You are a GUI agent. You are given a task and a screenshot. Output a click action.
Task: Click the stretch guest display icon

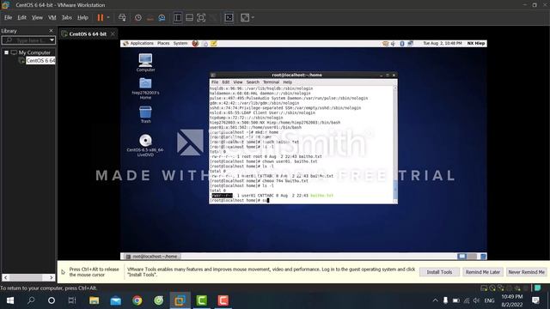click(245, 17)
